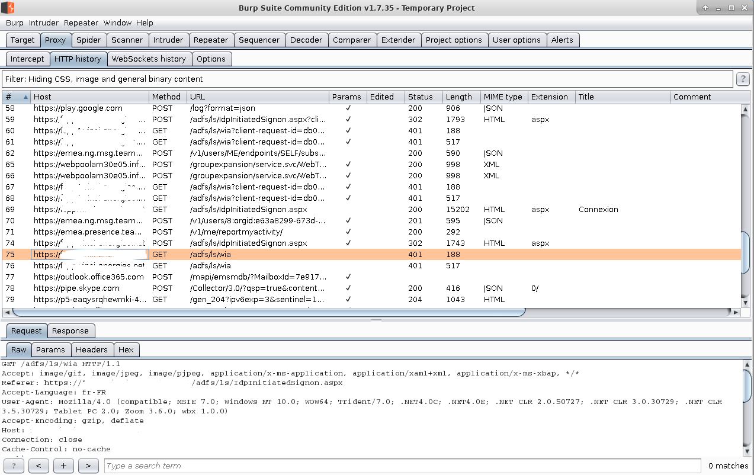Click the plus search options button
Screen dimensions: 754x475
pos(63,466)
